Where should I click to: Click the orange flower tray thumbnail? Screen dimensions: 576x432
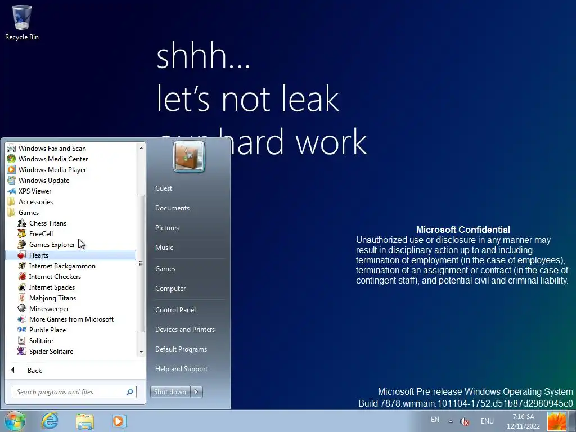[557, 421]
